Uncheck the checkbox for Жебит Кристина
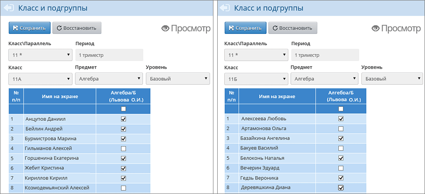The height and width of the screenshot is (194, 425). pos(123,168)
